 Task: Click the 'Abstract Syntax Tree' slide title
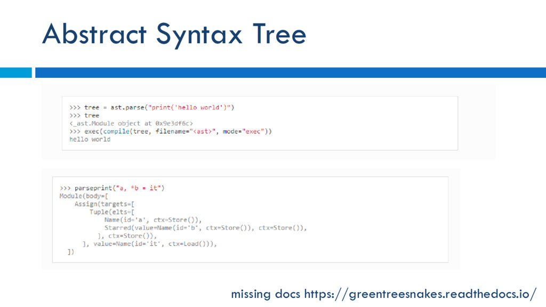tap(174, 35)
